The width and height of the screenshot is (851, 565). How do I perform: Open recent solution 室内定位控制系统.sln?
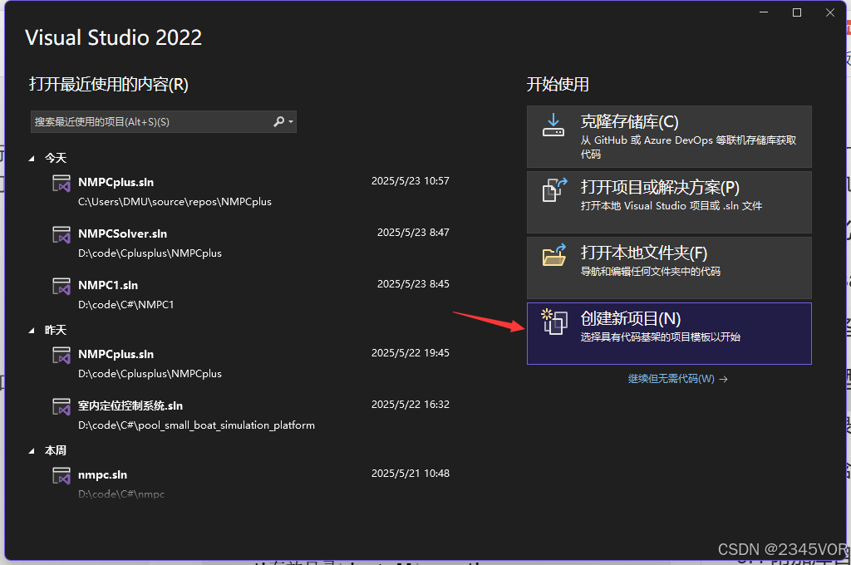(250, 415)
